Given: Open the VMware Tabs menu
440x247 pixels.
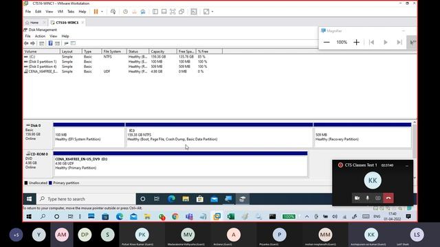Looking at the screenshot, I should coord(71,12).
